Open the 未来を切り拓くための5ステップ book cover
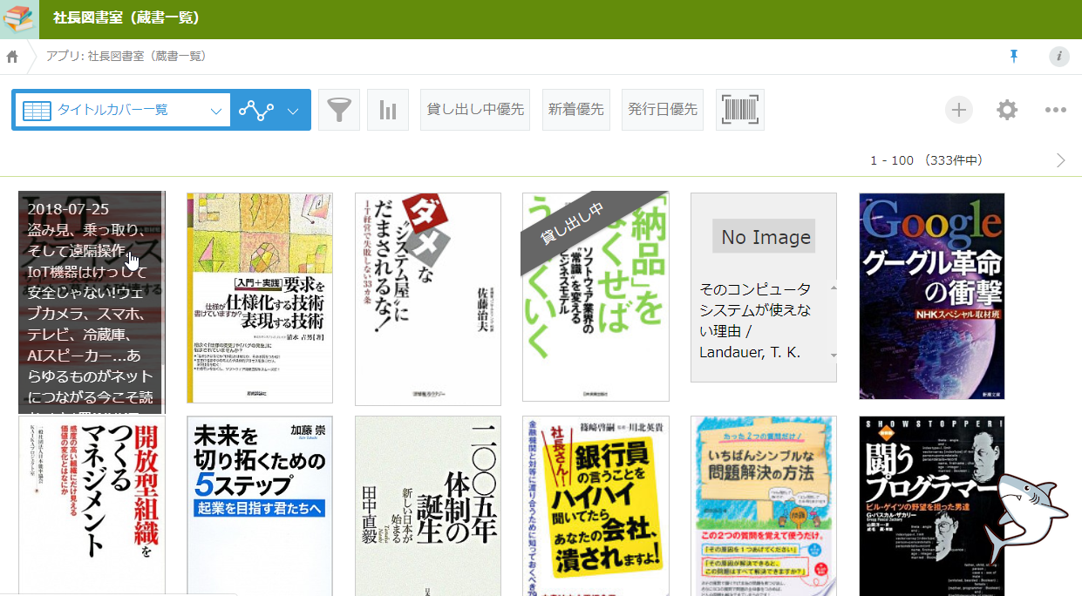Viewport: 1082px width, 596px height. pos(260,505)
